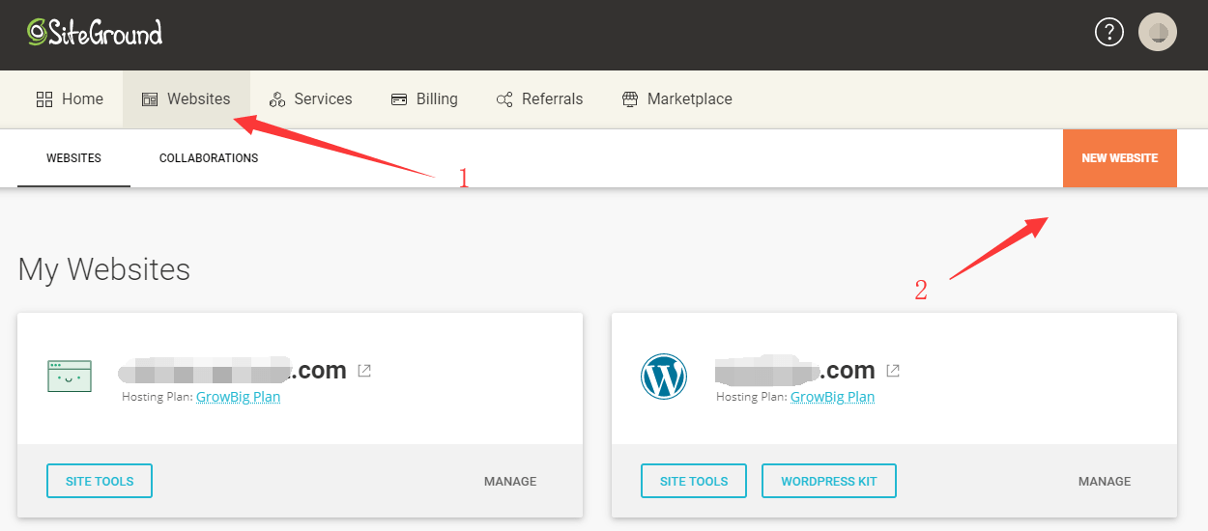Open the Billing section
Viewport: 1208px width, 531px height.
(x=424, y=98)
